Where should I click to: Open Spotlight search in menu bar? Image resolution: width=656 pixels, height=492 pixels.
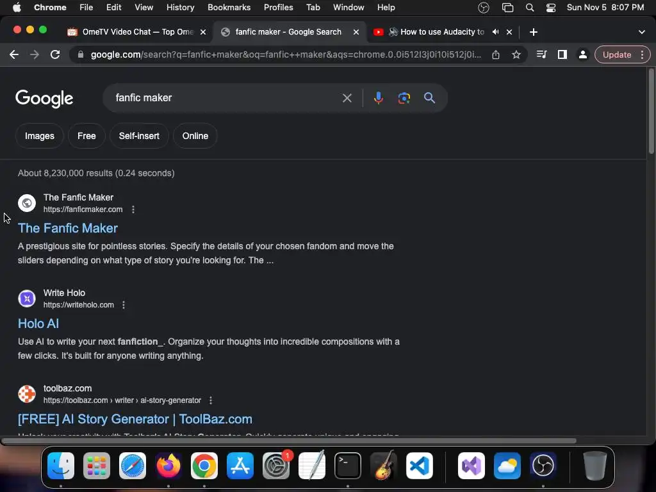pyautogui.click(x=530, y=7)
